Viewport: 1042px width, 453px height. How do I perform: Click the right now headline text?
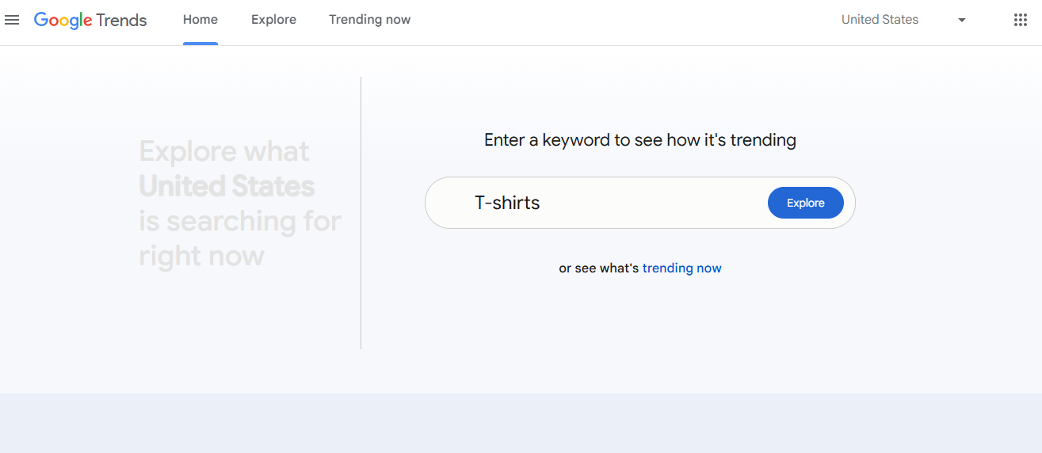(201, 256)
